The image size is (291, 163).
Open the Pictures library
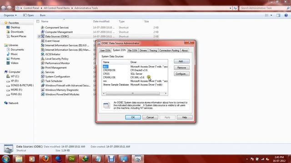(15, 58)
